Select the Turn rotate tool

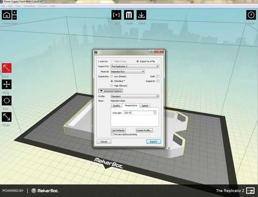(x=7, y=100)
